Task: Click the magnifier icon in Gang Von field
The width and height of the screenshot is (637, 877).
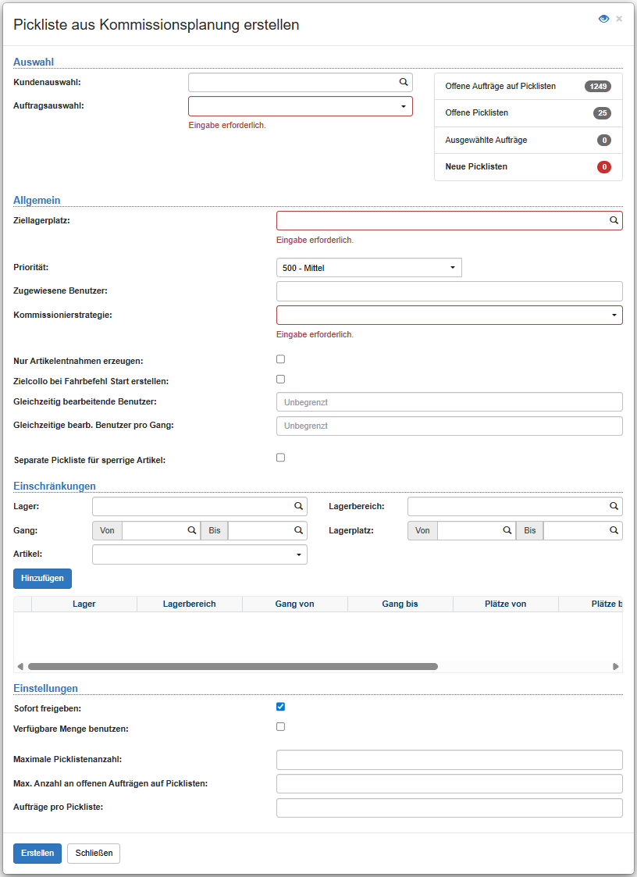Action: coord(192,530)
